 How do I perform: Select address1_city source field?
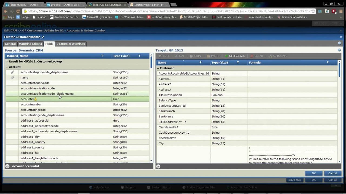pyautogui.click(x=77, y=137)
